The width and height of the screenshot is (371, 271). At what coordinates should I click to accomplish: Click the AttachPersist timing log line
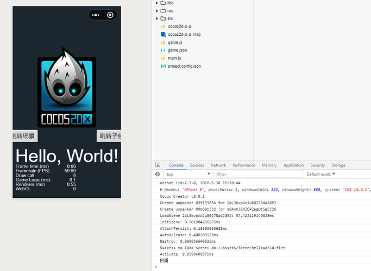[x=193, y=229]
